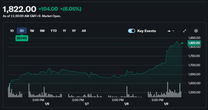Viewport: 208px width, 110px height.
Task: Click the 1,750.00 axis label
Action: coord(194,56)
